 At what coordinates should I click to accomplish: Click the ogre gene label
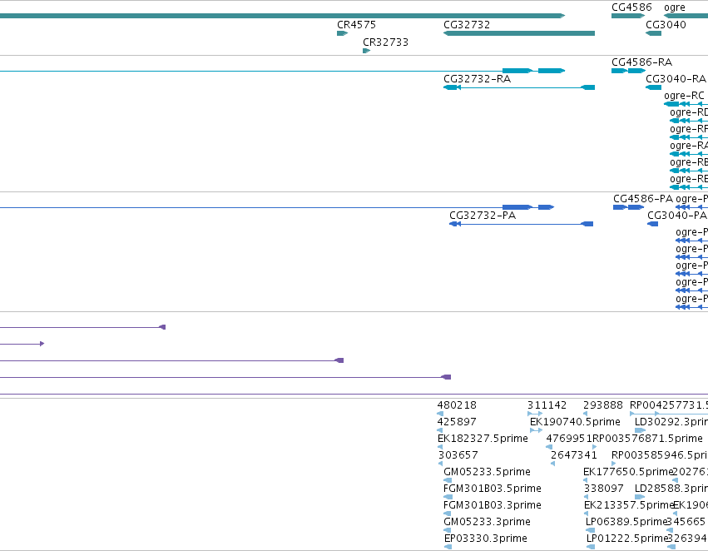point(674,7)
